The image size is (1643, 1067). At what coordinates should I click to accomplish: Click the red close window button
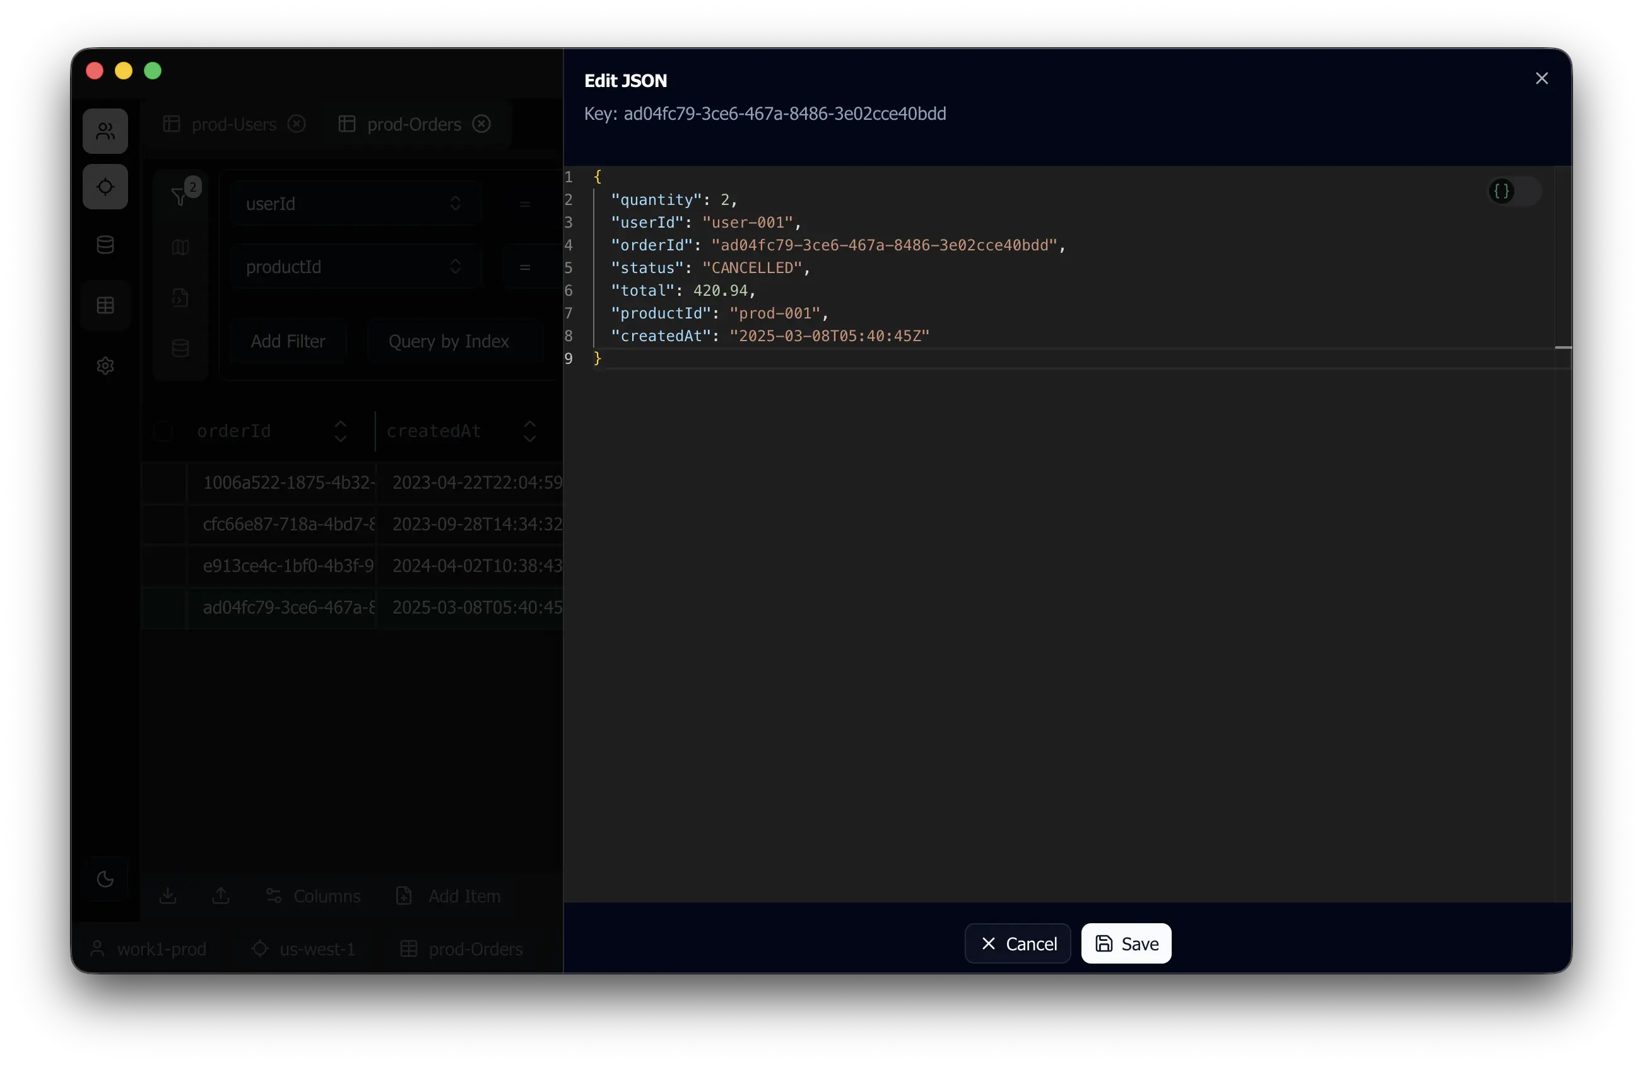(x=95, y=71)
